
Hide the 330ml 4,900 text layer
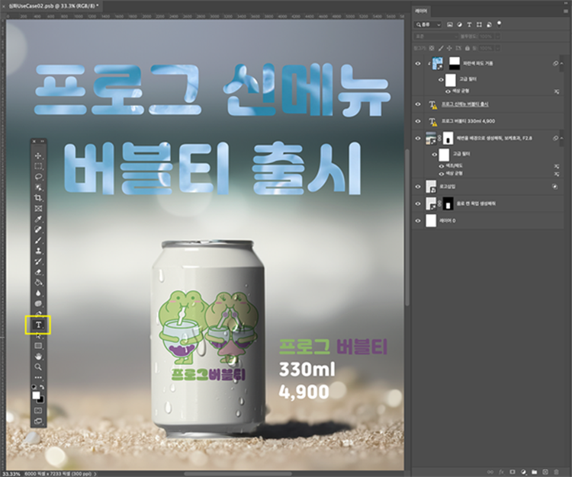(418, 121)
